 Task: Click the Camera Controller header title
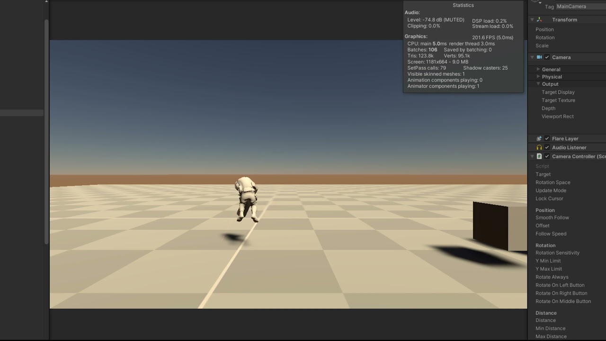(x=579, y=157)
